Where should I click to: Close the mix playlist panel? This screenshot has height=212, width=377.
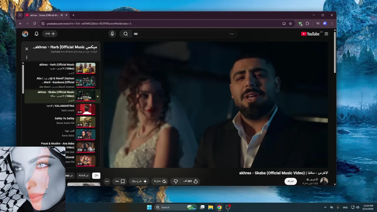coord(27,49)
